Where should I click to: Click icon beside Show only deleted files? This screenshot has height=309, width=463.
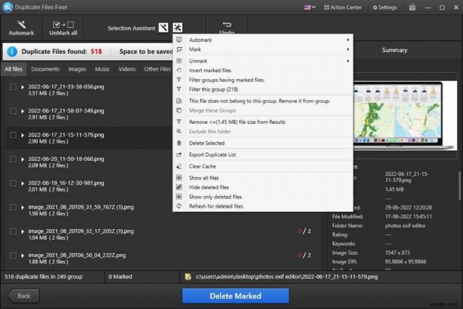tap(179, 197)
